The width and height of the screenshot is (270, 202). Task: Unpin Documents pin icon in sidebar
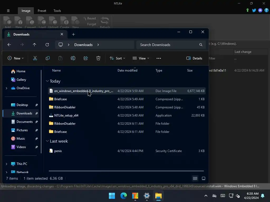tap(36, 122)
